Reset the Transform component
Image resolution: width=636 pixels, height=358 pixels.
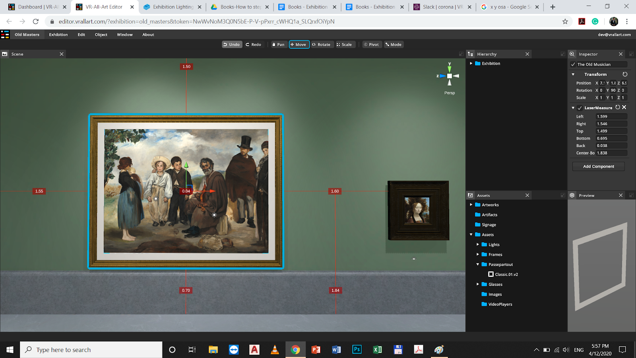[625, 74]
